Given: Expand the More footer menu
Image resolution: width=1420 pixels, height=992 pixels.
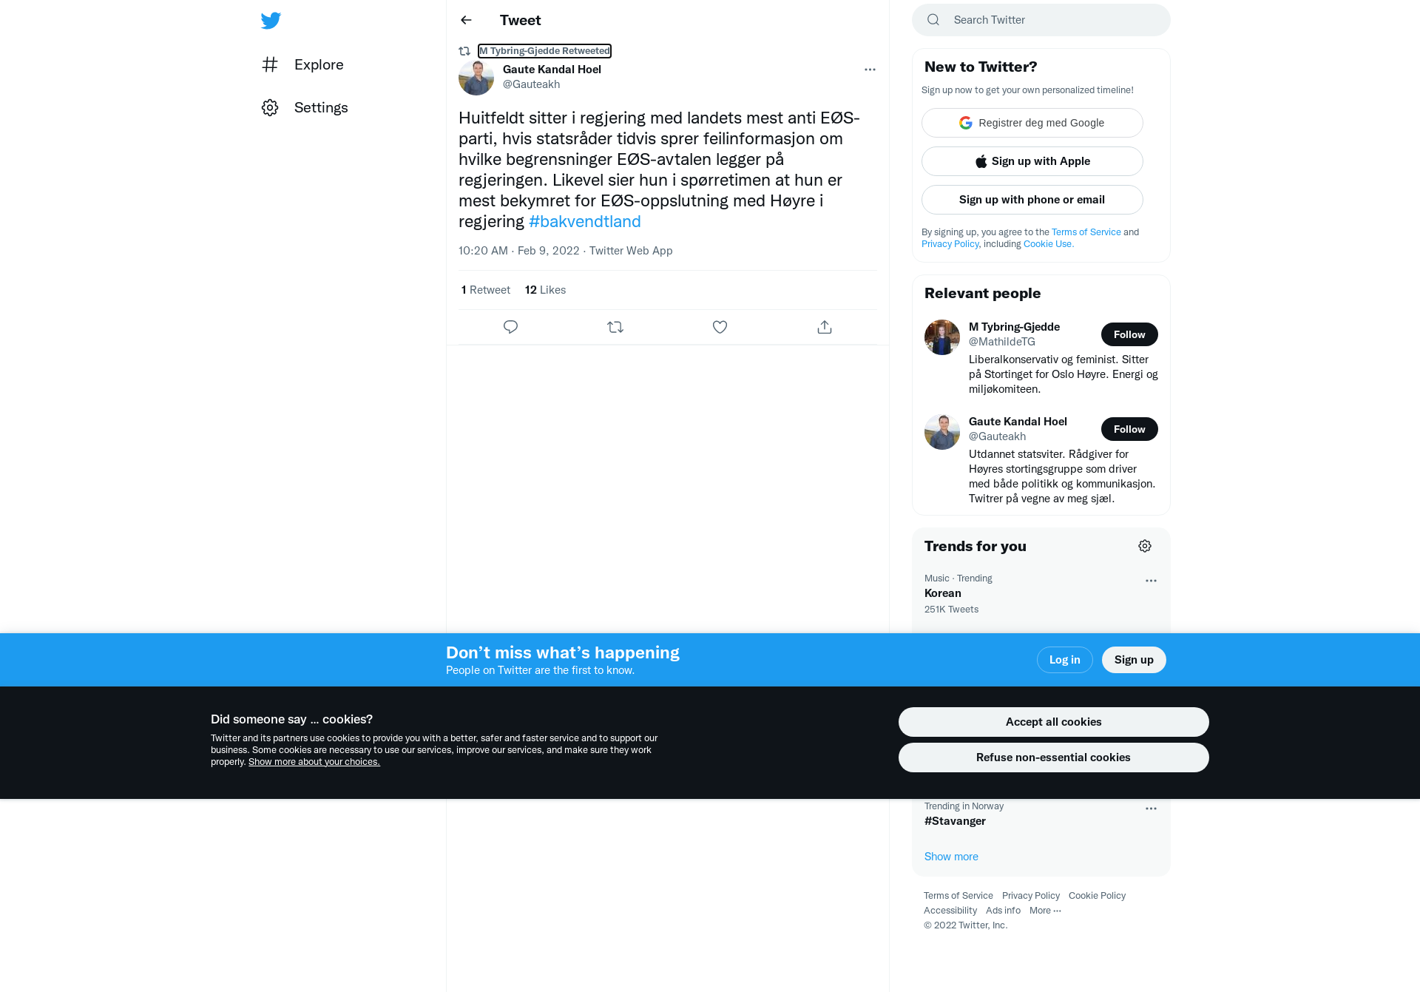Looking at the screenshot, I should click(x=1045, y=911).
